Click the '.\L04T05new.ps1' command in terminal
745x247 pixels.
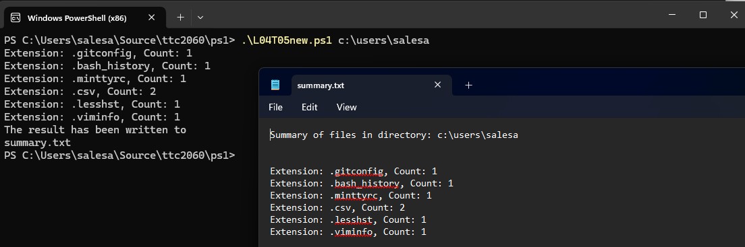pos(287,40)
